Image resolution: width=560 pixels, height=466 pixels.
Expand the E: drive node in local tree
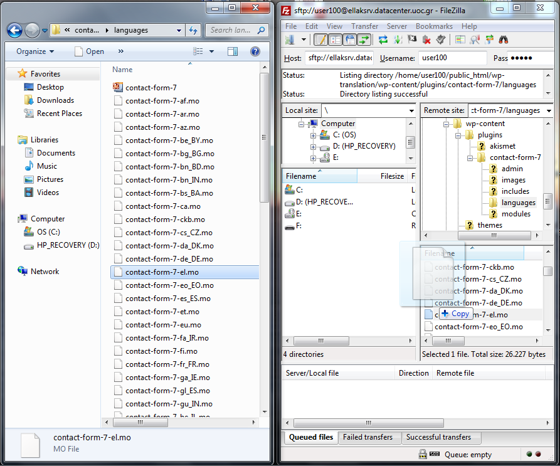pos(313,158)
